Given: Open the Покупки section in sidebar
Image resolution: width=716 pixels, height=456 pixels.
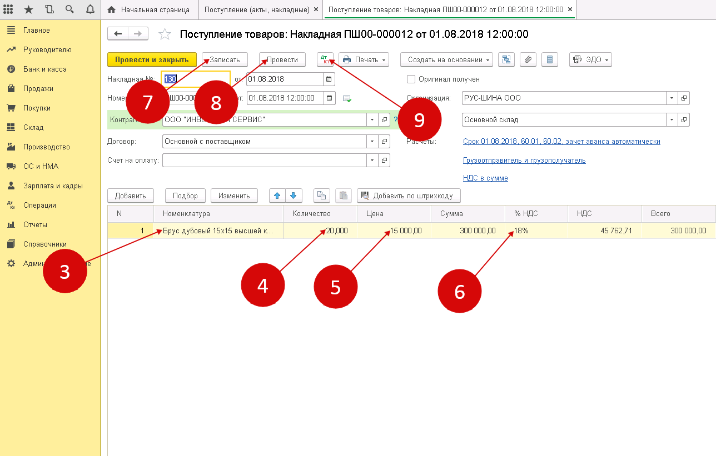Looking at the screenshot, I should (37, 108).
